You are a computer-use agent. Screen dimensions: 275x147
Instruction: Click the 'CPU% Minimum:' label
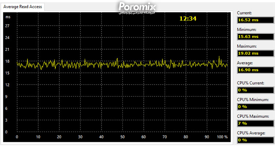(x=253, y=100)
